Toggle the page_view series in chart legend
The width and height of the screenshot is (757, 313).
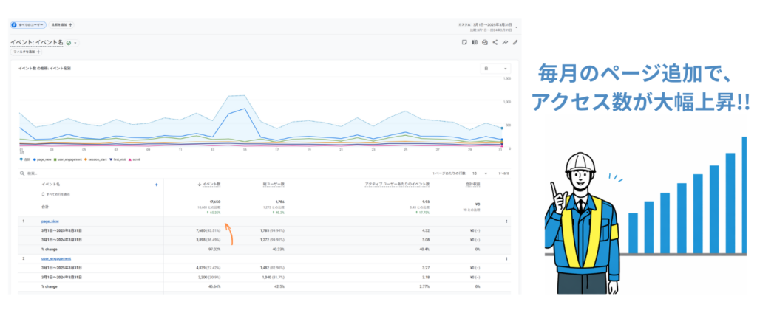pyautogui.click(x=41, y=159)
